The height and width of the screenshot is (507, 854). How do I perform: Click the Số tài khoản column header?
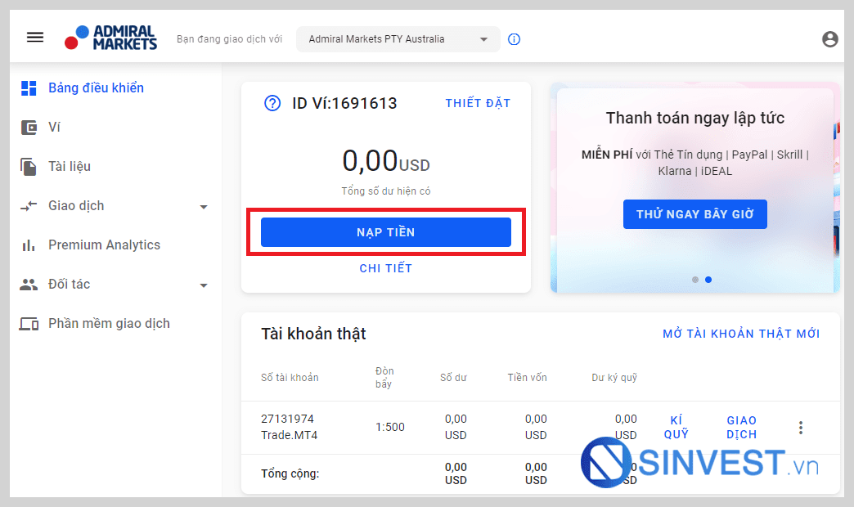pyautogui.click(x=290, y=378)
